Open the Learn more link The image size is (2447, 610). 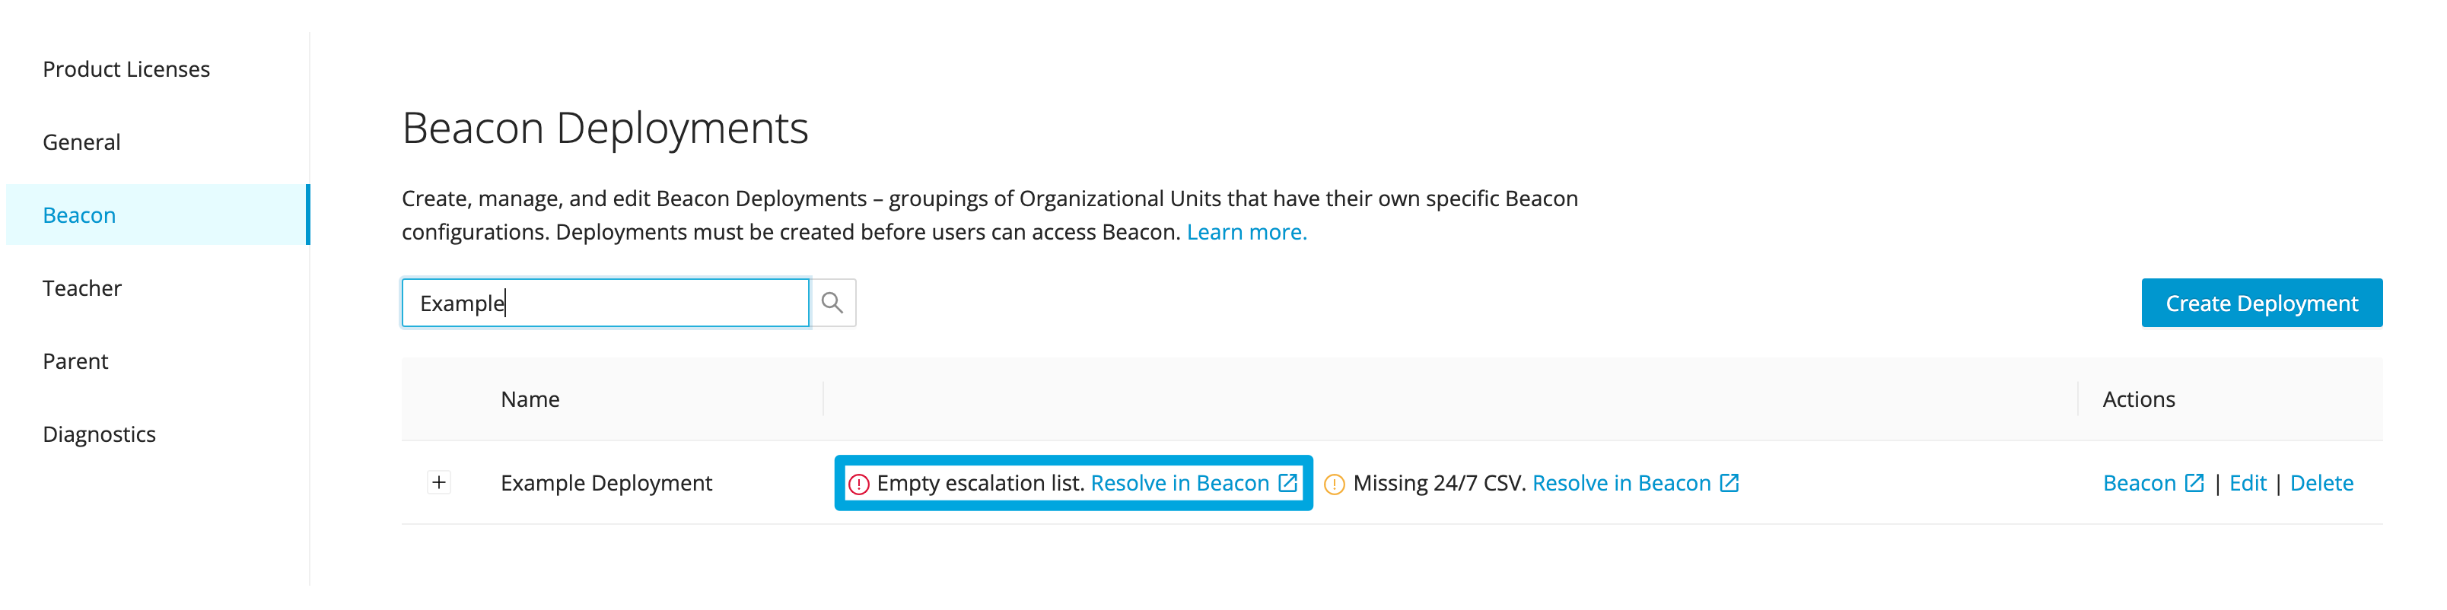click(x=1246, y=231)
